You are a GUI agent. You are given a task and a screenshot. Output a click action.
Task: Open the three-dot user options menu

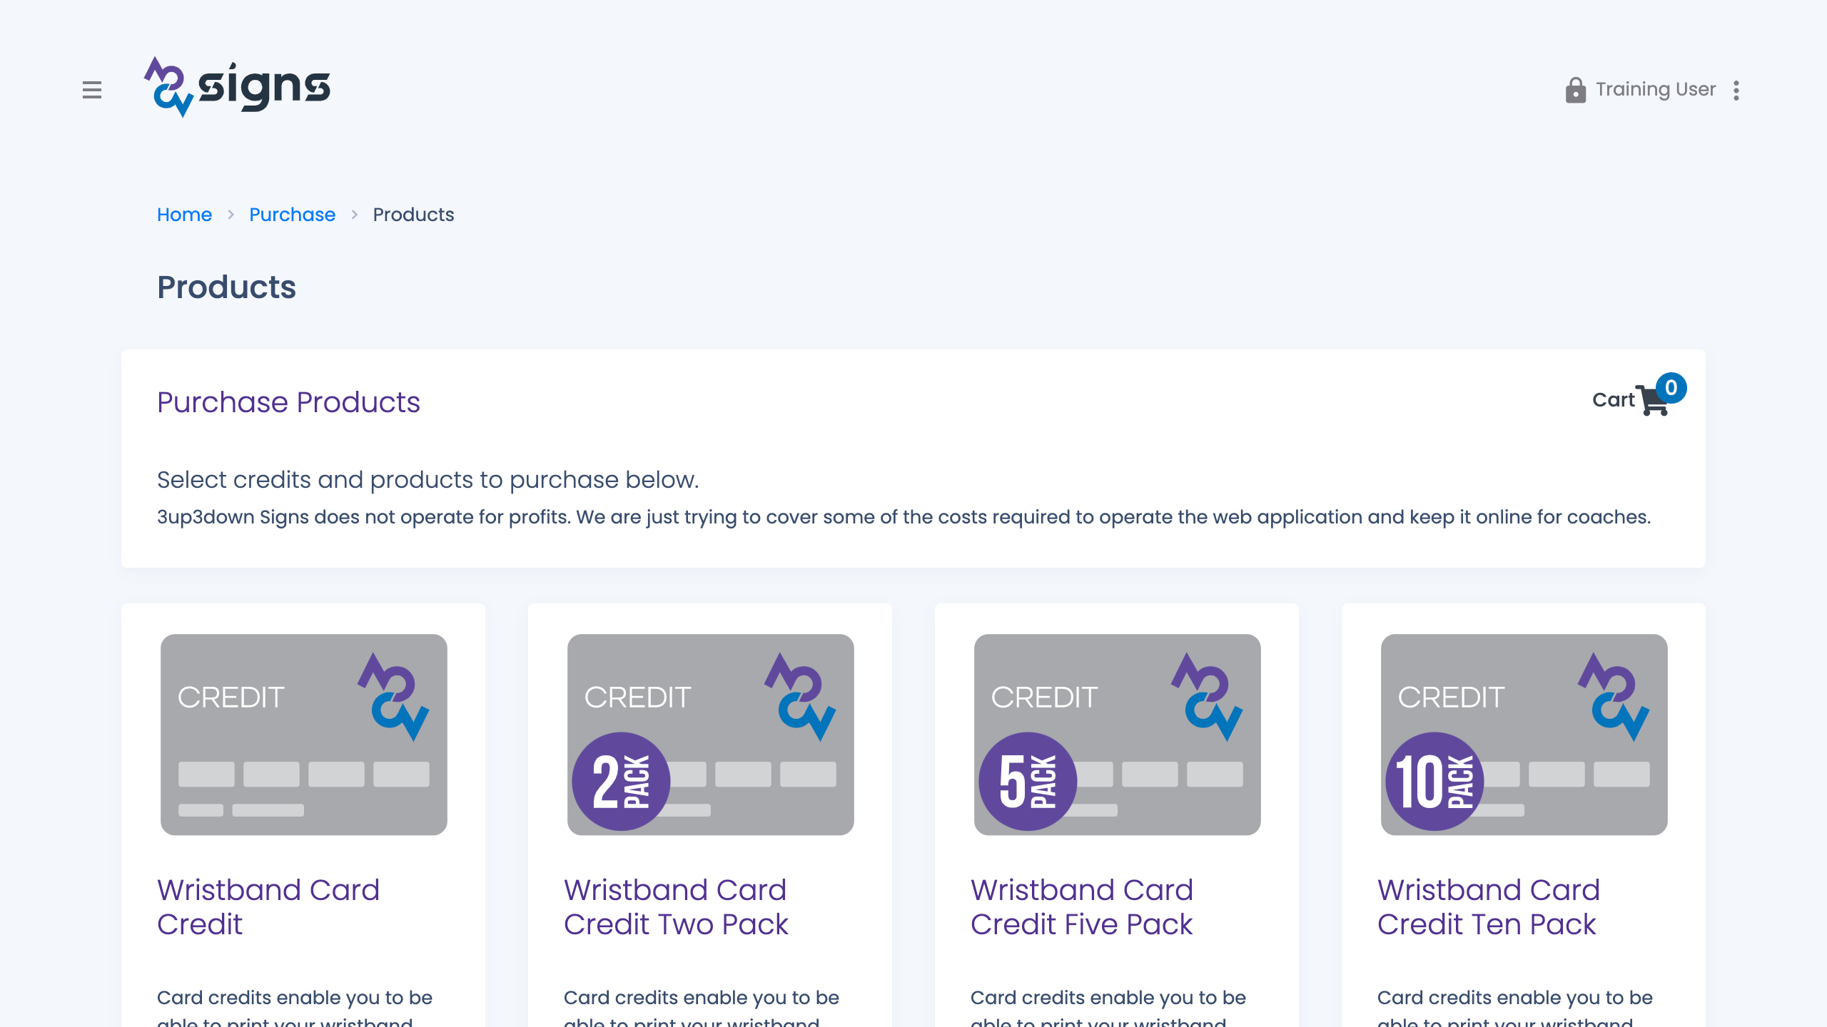click(x=1736, y=90)
